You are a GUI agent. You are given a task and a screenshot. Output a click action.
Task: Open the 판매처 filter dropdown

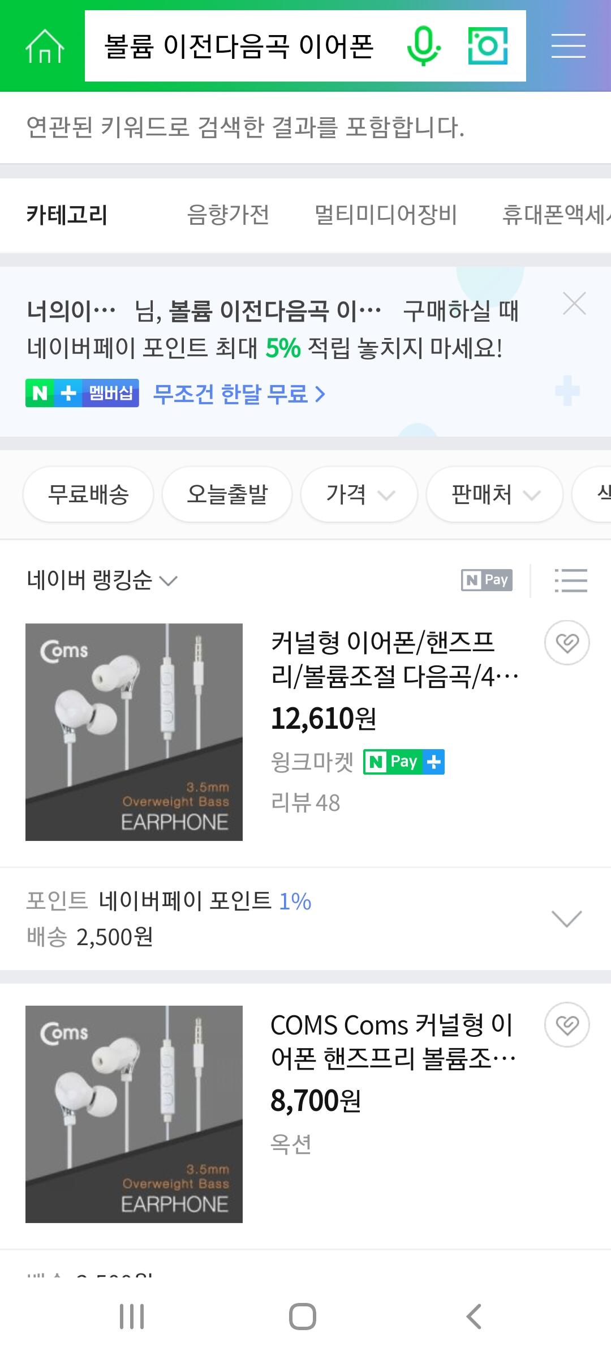[494, 494]
